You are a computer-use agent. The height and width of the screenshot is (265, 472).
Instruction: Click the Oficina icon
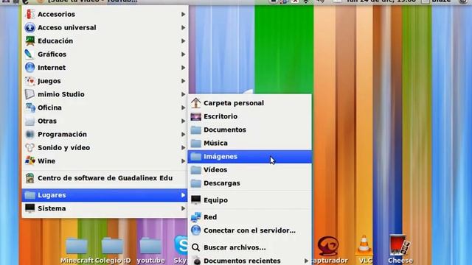click(x=29, y=107)
